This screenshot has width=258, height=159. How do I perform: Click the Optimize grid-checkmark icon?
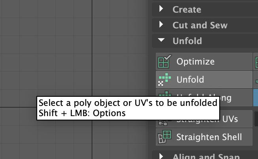pos(165,61)
